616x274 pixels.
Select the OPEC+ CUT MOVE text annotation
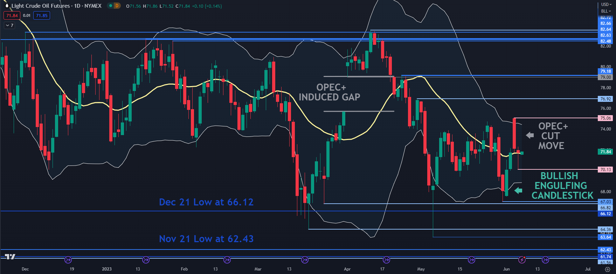553,136
